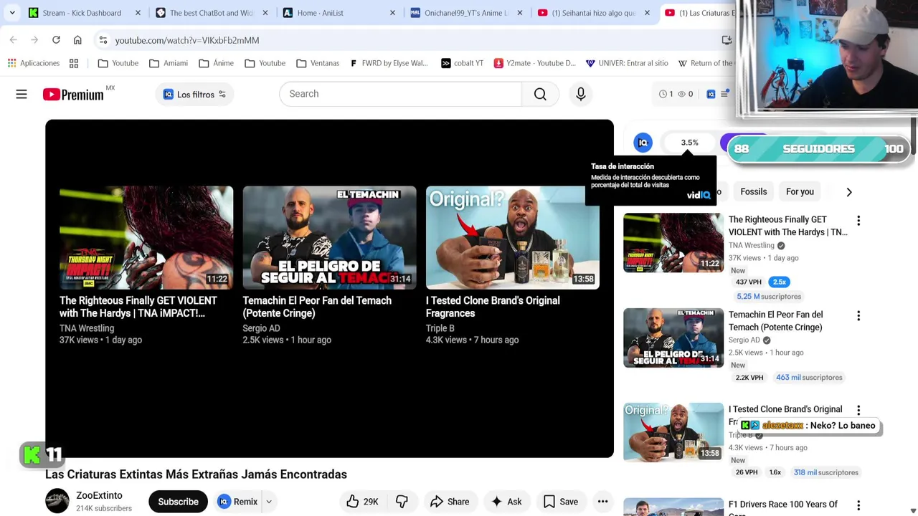Open the ZooExtinto channel name link
918x516 pixels.
(x=99, y=495)
